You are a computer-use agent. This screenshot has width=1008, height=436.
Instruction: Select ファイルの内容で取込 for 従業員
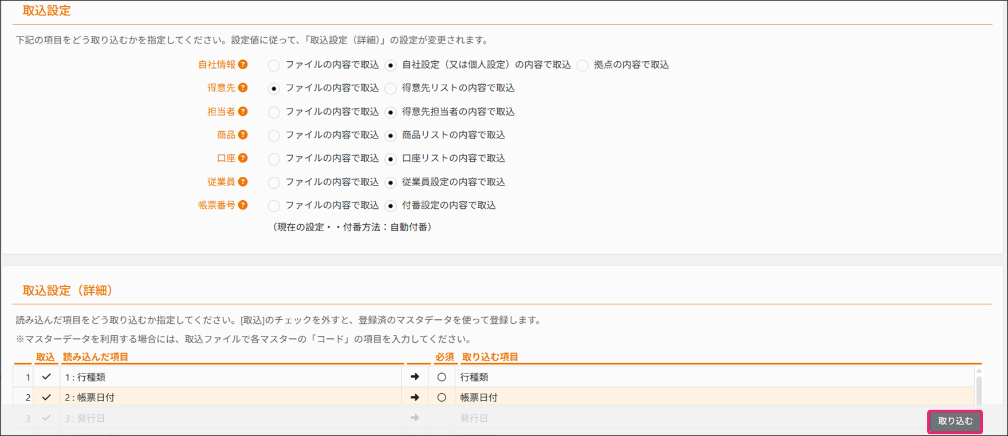274,183
